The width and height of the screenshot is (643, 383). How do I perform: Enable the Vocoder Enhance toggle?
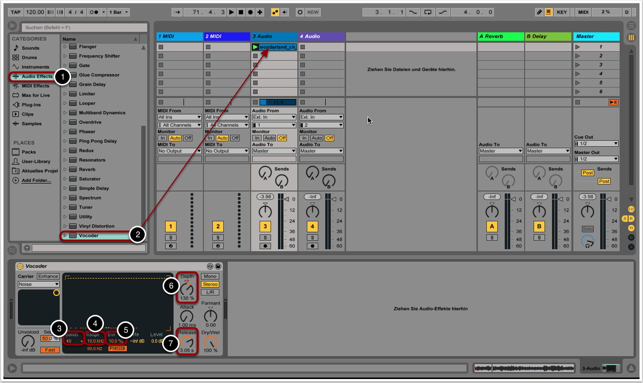(x=48, y=277)
